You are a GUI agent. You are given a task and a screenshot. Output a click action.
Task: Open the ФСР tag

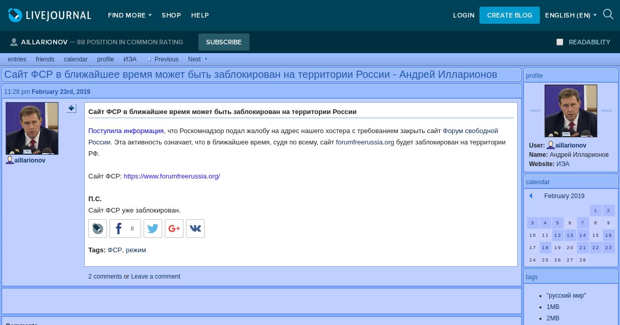click(x=115, y=250)
